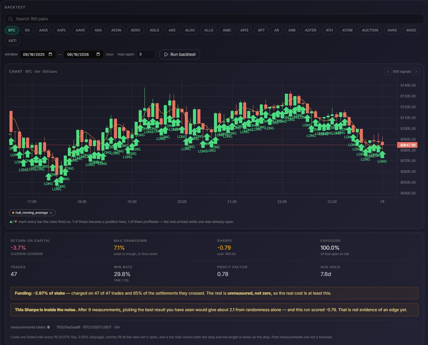
Task: Pick the ATH pair chip
Action: coord(329,30)
